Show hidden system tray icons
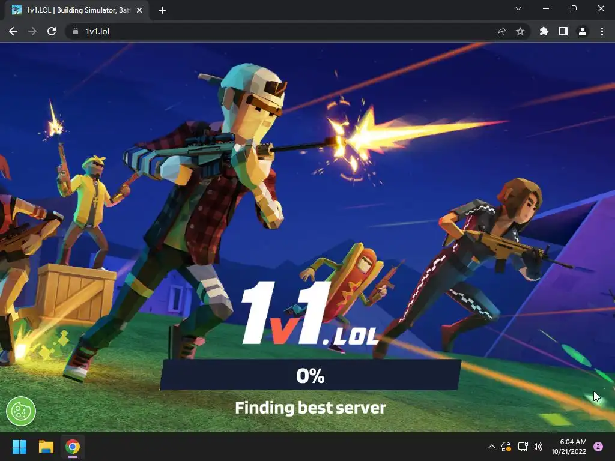Image resolution: width=615 pixels, height=461 pixels. pos(491,447)
